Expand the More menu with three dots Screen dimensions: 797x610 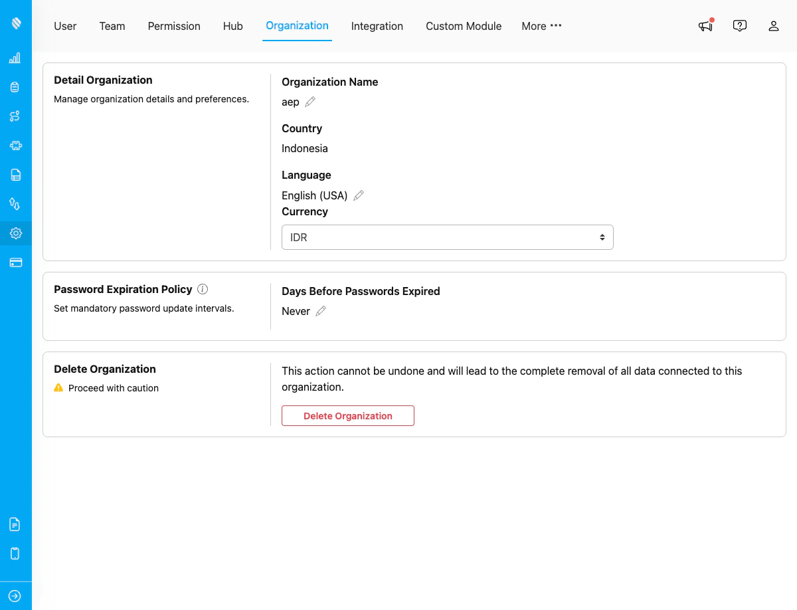[x=541, y=26]
